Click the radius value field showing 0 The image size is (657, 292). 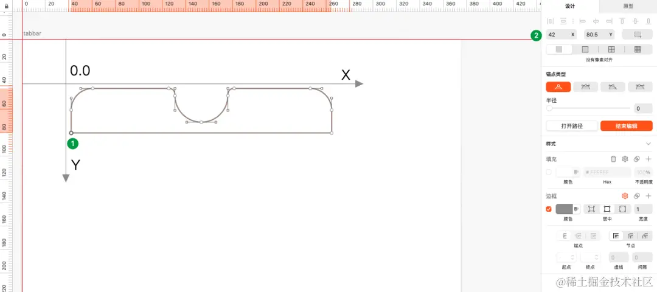(643, 108)
